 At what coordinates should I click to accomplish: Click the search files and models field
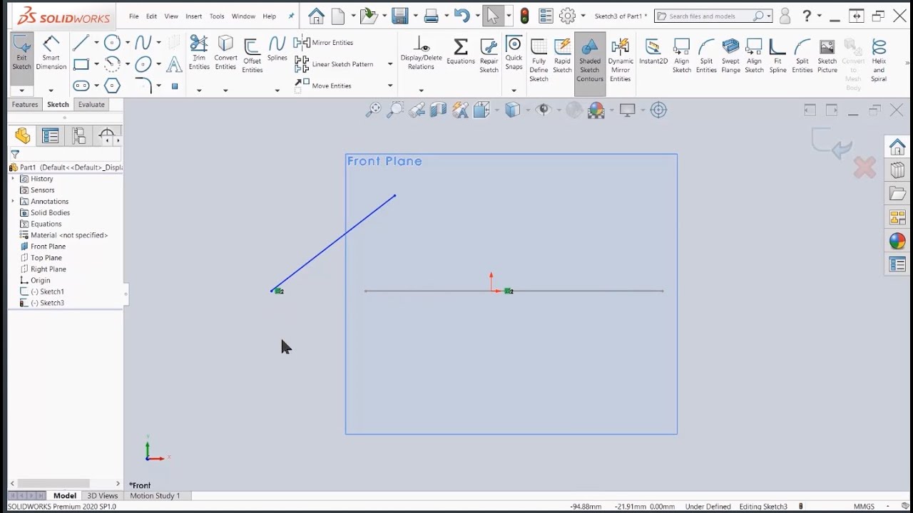point(713,16)
